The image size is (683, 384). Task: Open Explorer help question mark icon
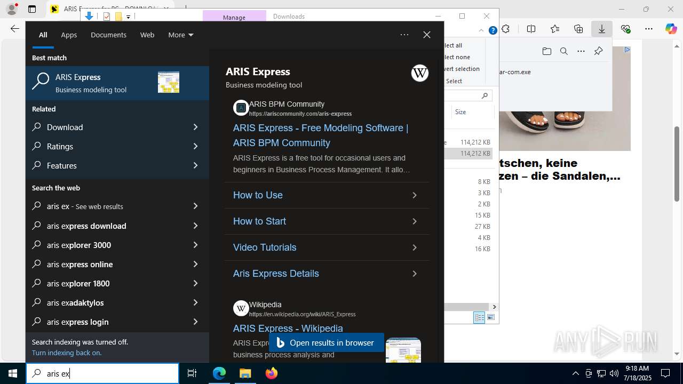click(x=493, y=30)
